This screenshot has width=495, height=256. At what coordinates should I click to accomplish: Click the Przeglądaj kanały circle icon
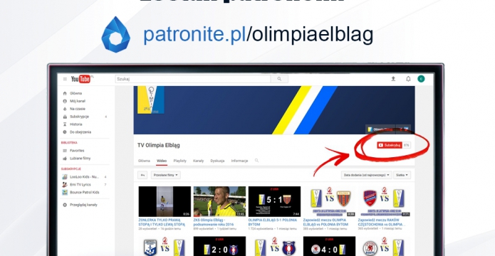coord(65,205)
